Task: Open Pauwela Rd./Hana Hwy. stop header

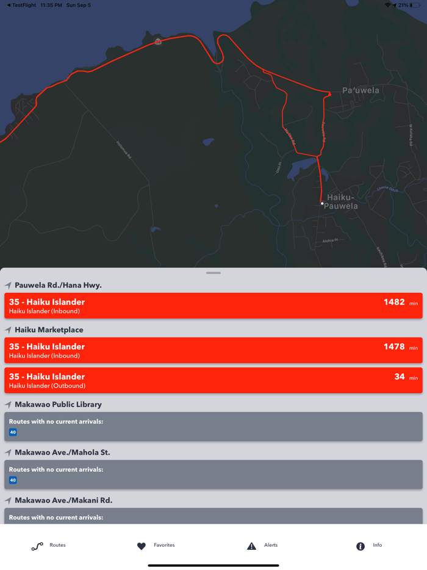Action: [x=58, y=286]
